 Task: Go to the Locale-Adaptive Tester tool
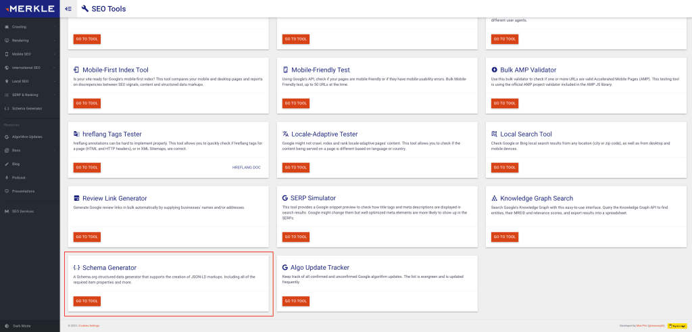[296, 168]
